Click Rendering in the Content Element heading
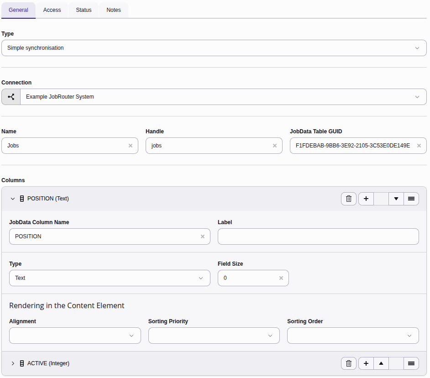Screen dimensions: 430x378 (x=67, y=305)
